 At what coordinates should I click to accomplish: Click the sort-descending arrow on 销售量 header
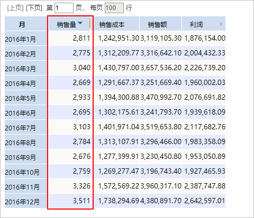(80, 23)
